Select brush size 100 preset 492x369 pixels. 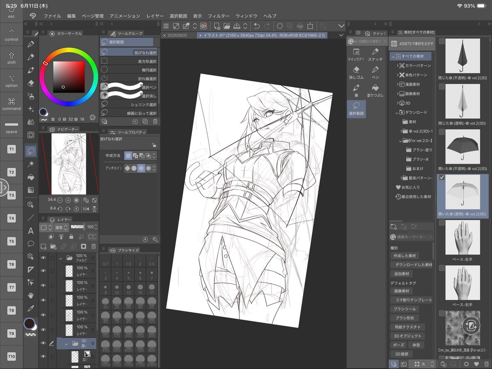[140, 318]
